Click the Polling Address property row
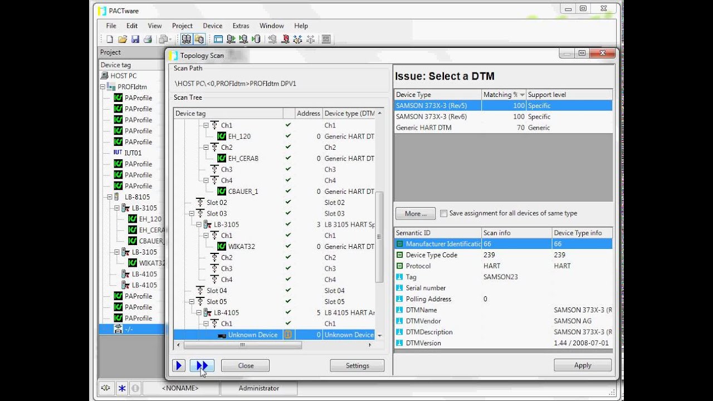Image resolution: width=713 pixels, height=401 pixels. pyautogui.click(x=504, y=299)
